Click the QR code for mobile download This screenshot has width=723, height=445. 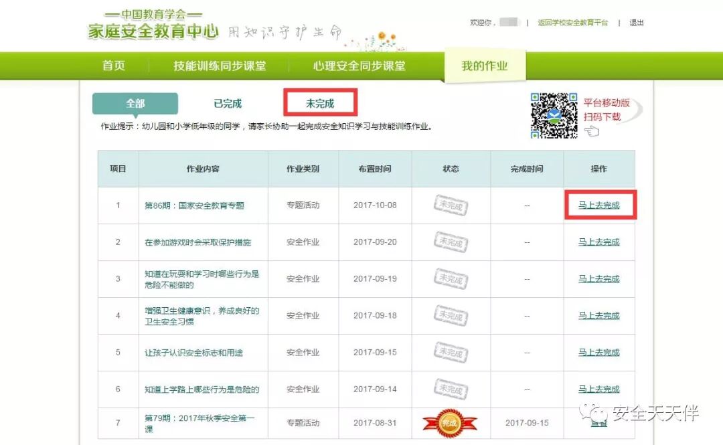(x=554, y=115)
